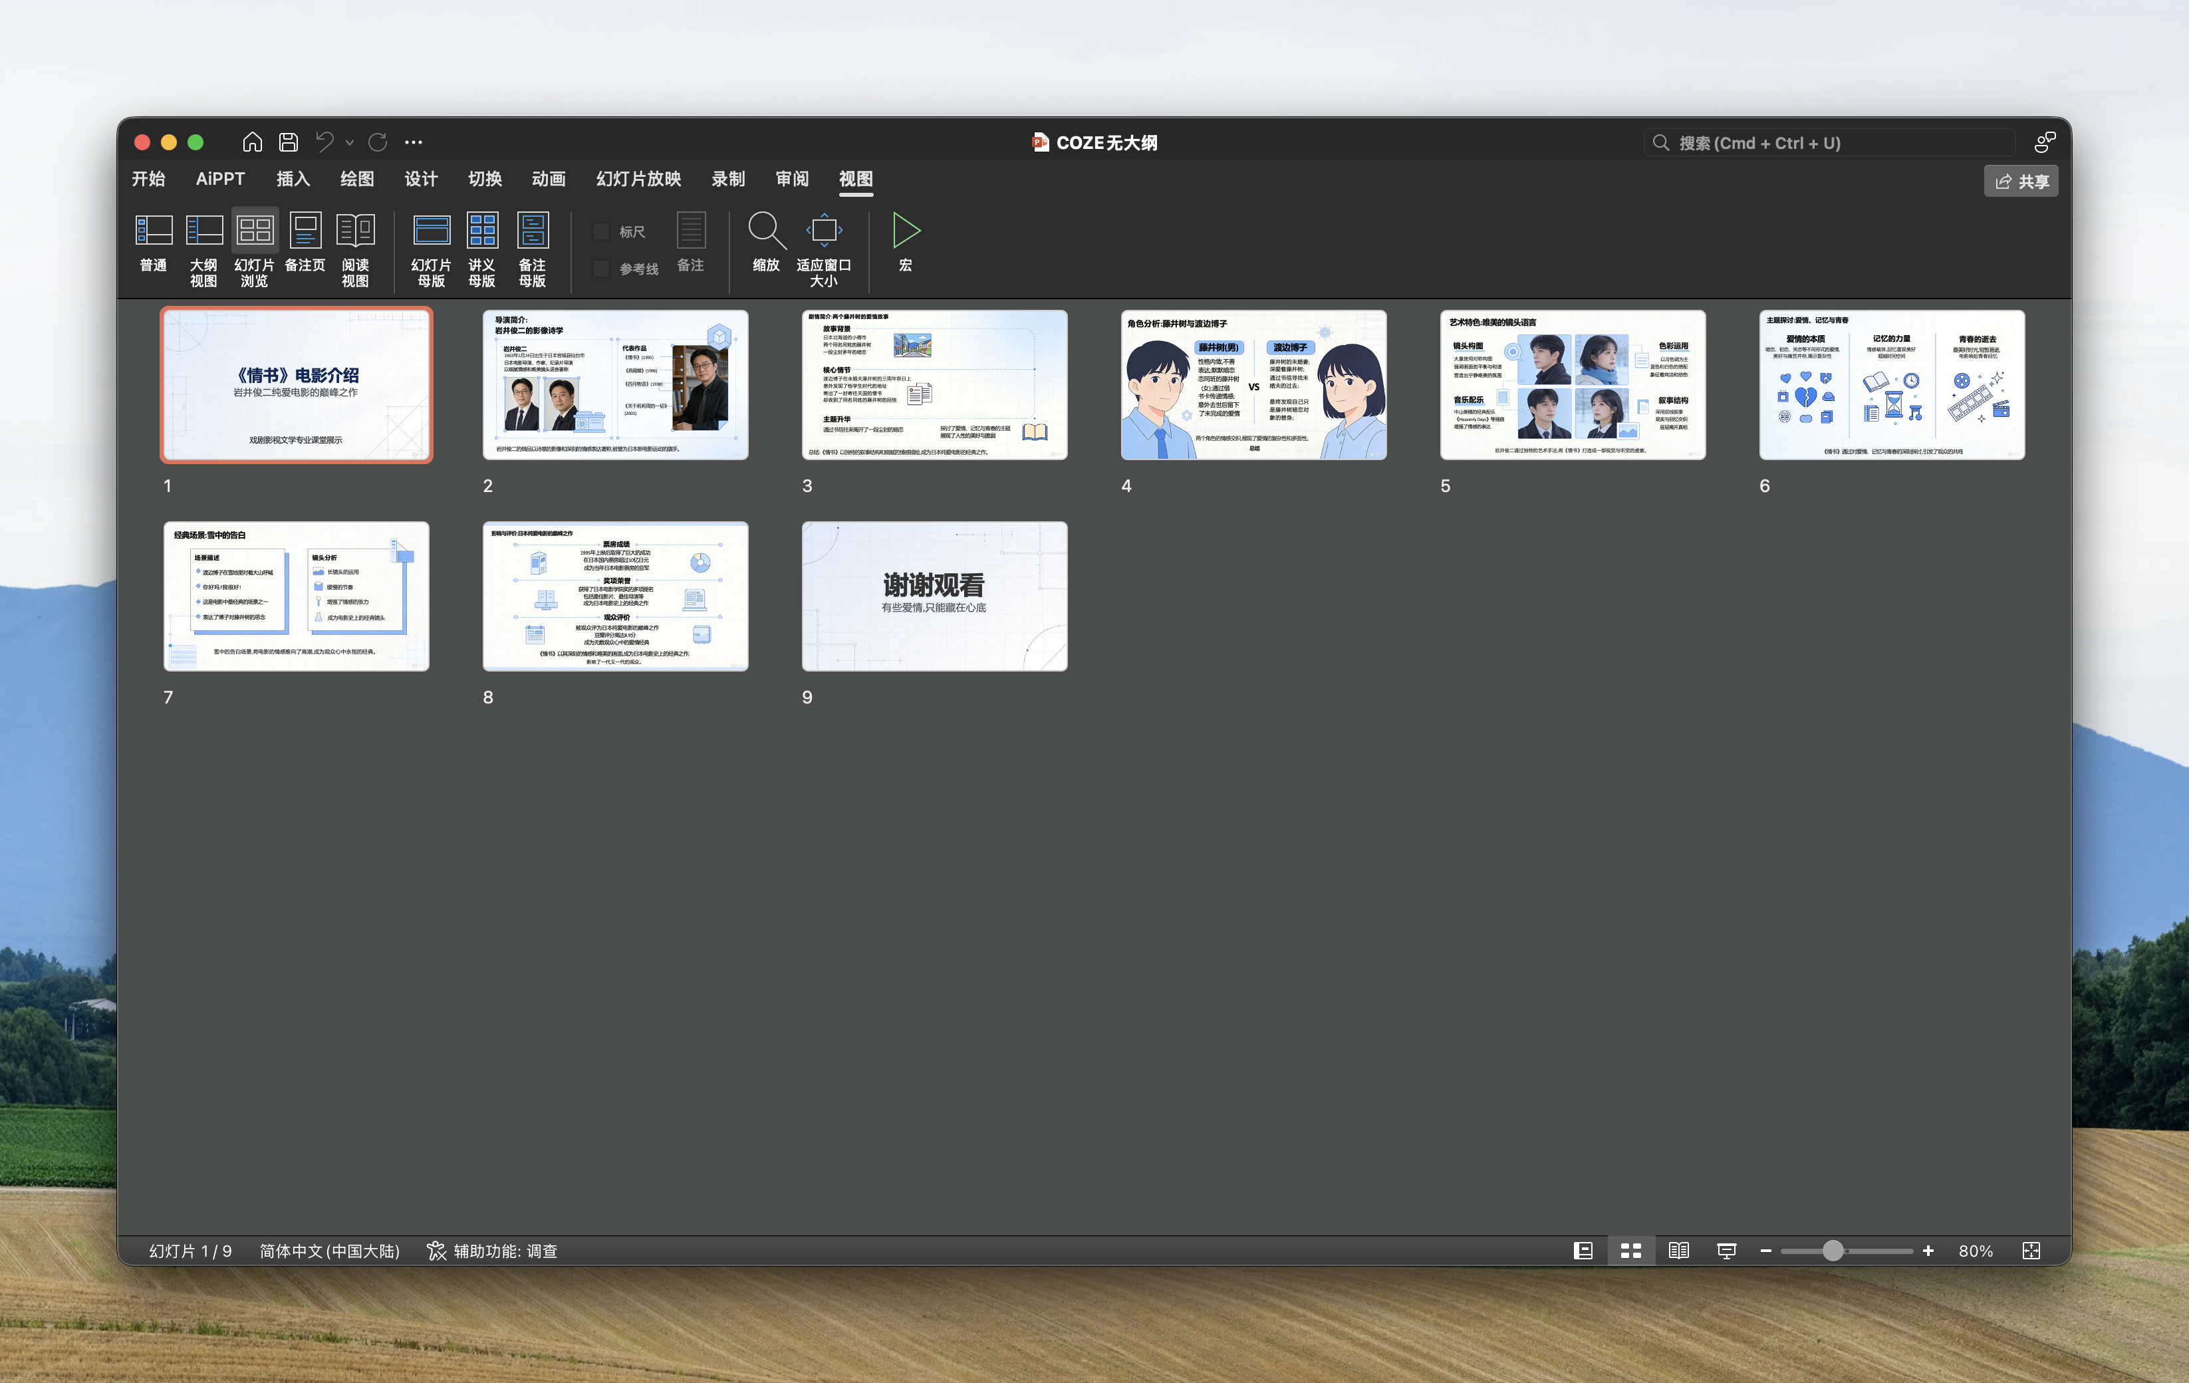Click the zoom slider in status bar
The height and width of the screenshot is (1383, 2189).
coord(1847,1251)
